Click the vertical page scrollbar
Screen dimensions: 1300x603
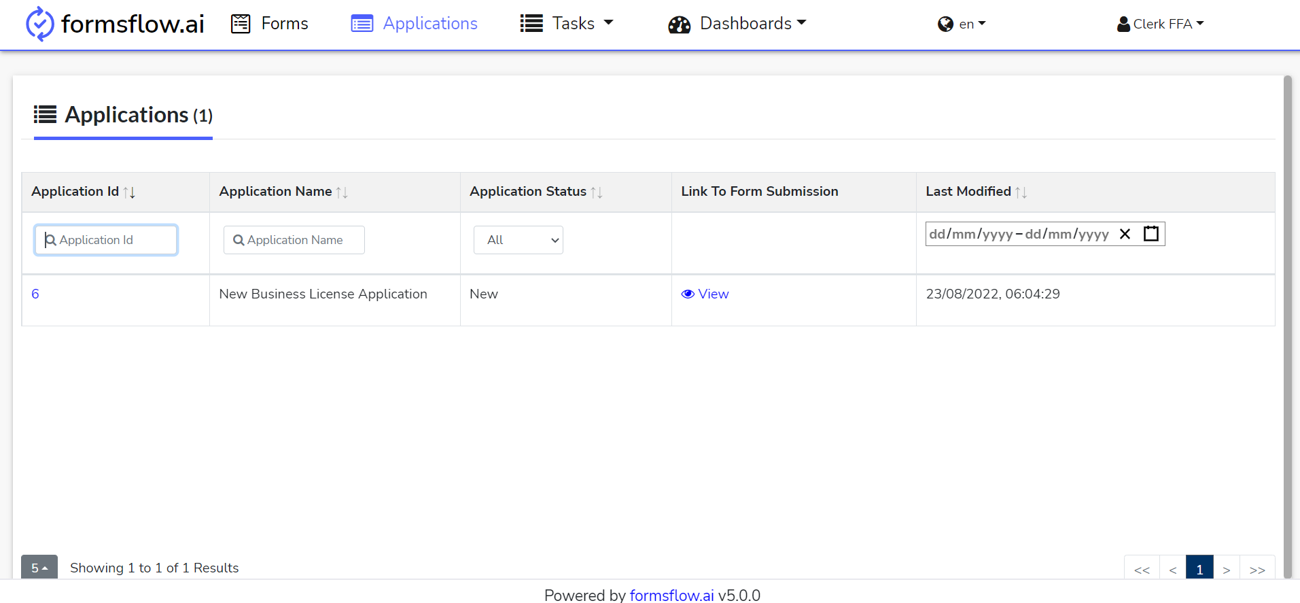coord(1287,326)
